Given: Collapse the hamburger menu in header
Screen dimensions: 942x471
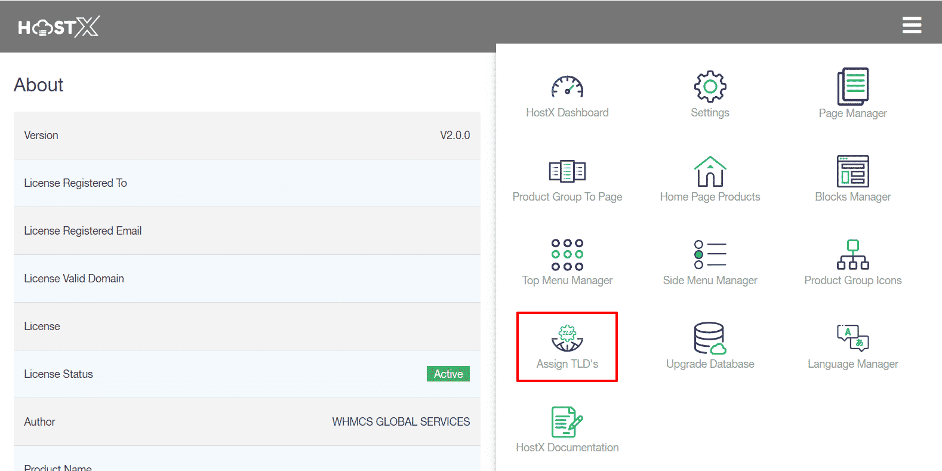Looking at the screenshot, I should [x=912, y=25].
